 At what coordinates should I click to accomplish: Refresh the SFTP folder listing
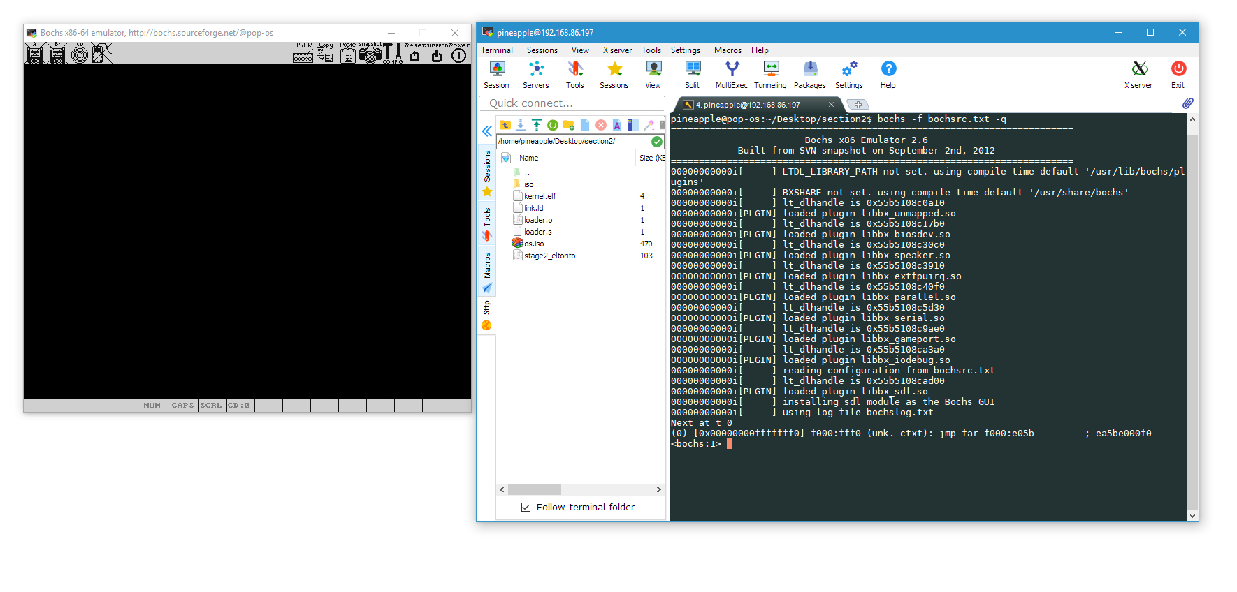point(553,125)
